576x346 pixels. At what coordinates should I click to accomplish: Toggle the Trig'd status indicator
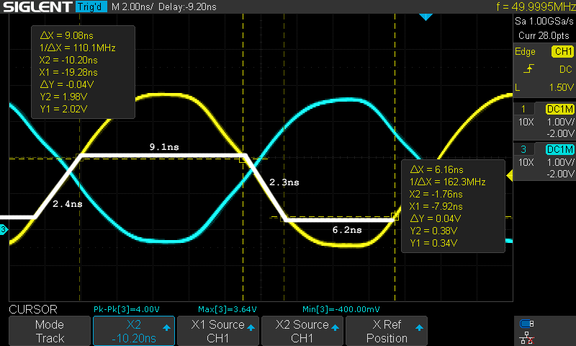coord(90,7)
